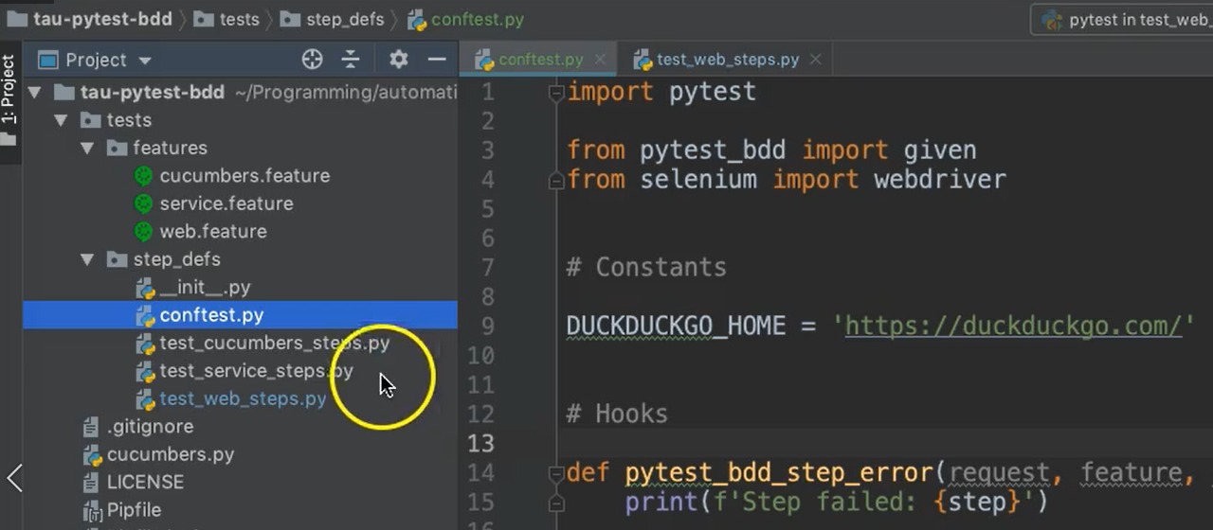Screen dimensions: 1213x530
Task: Collapse all using the Project panel icon
Action: click(351, 60)
